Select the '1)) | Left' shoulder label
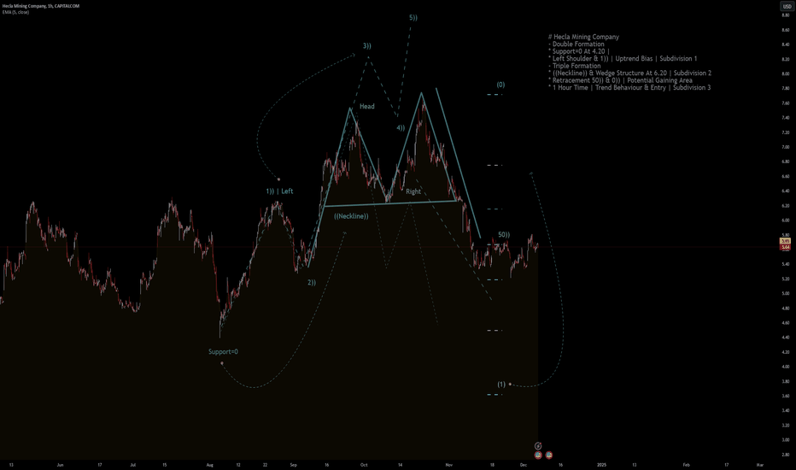Image resolution: width=796 pixels, height=470 pixels. point(279,191)
